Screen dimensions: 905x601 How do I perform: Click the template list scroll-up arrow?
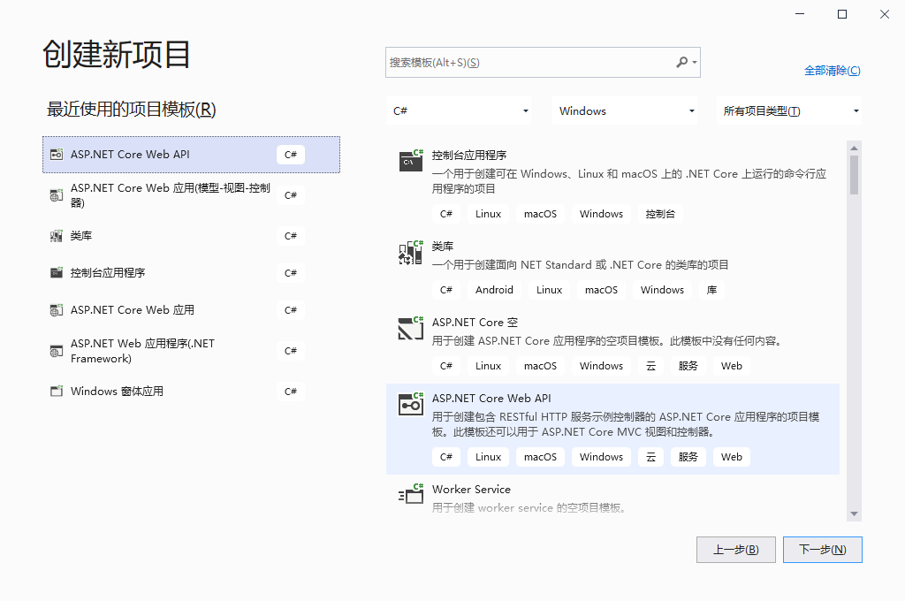pos(855,148)
